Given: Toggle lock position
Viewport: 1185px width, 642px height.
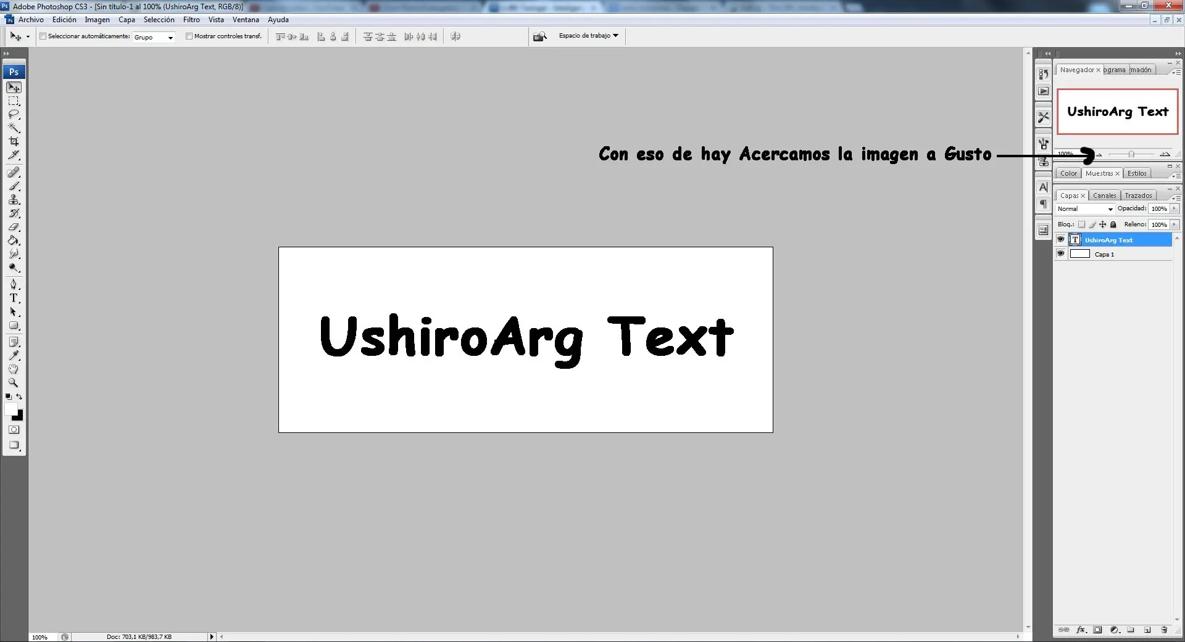Looking at the screenshot, I should (x=1103, y=224).
